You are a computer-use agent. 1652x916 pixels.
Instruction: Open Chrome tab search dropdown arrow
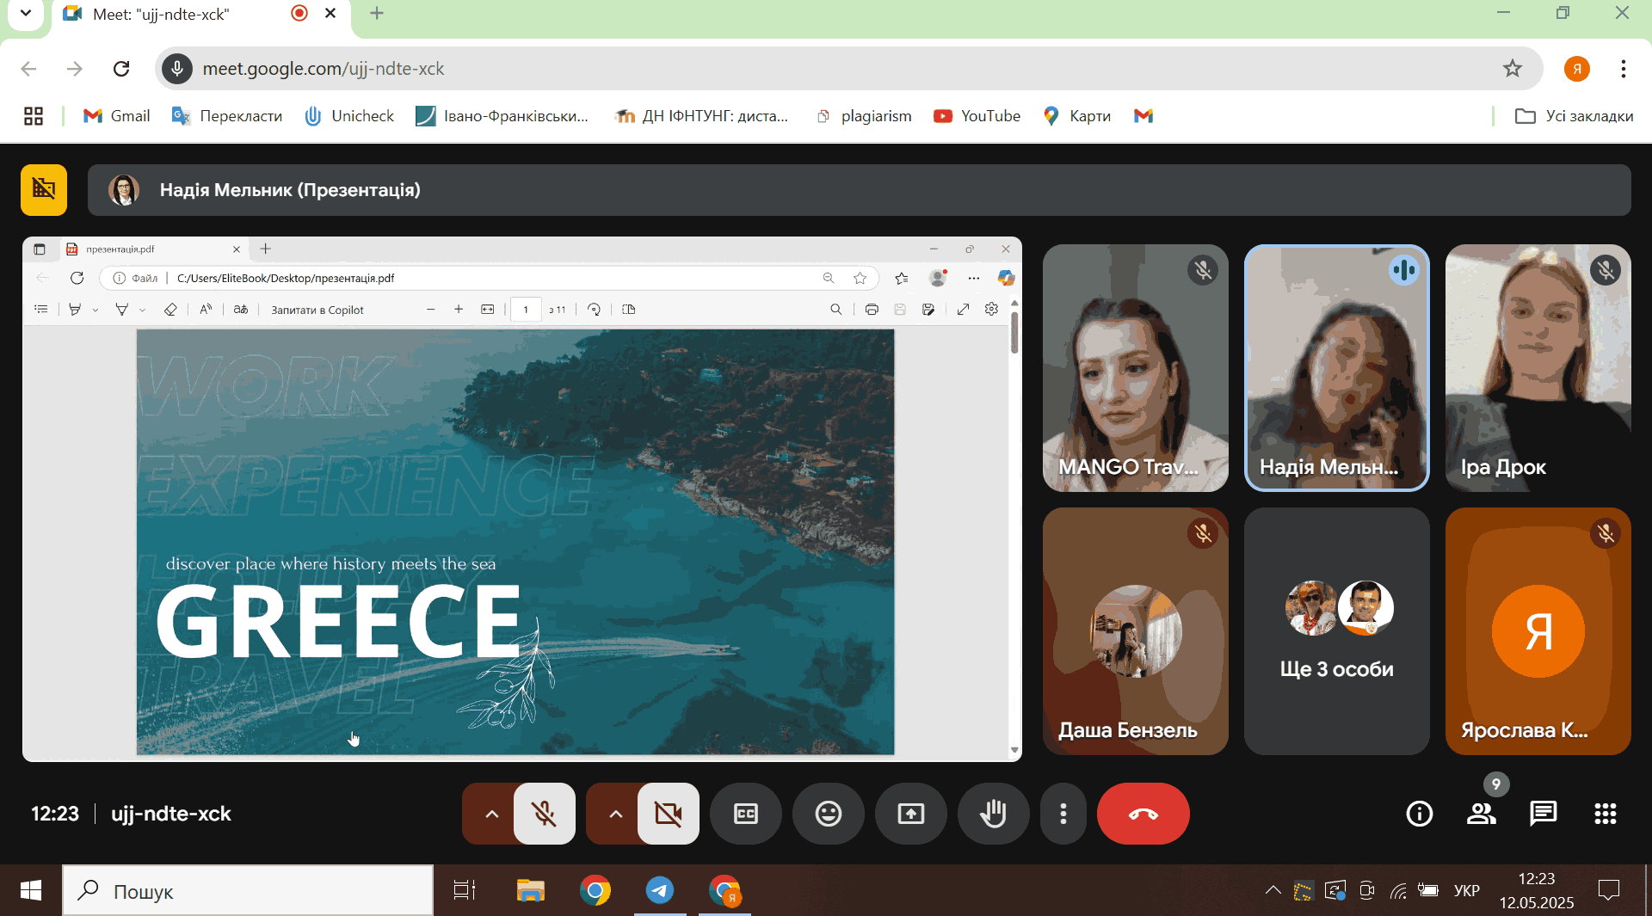[x=26, y=14]
